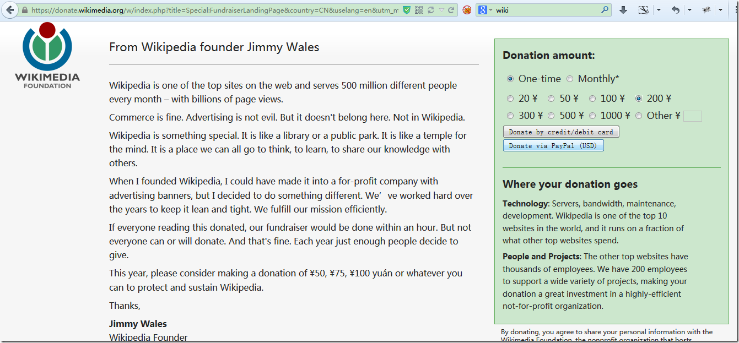The width and height of the screenshot is (739, 343).
Task: Choose the 200 ¥ donation amount
Action: [639, 99]
